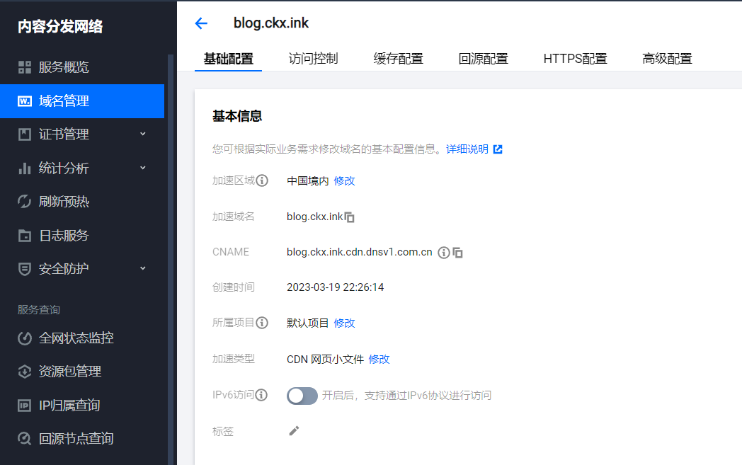Expand the 安全防护 sidebar menu
Image resolution: width=742 pixels, height=465 pixels.
click(x=82, y=269)
